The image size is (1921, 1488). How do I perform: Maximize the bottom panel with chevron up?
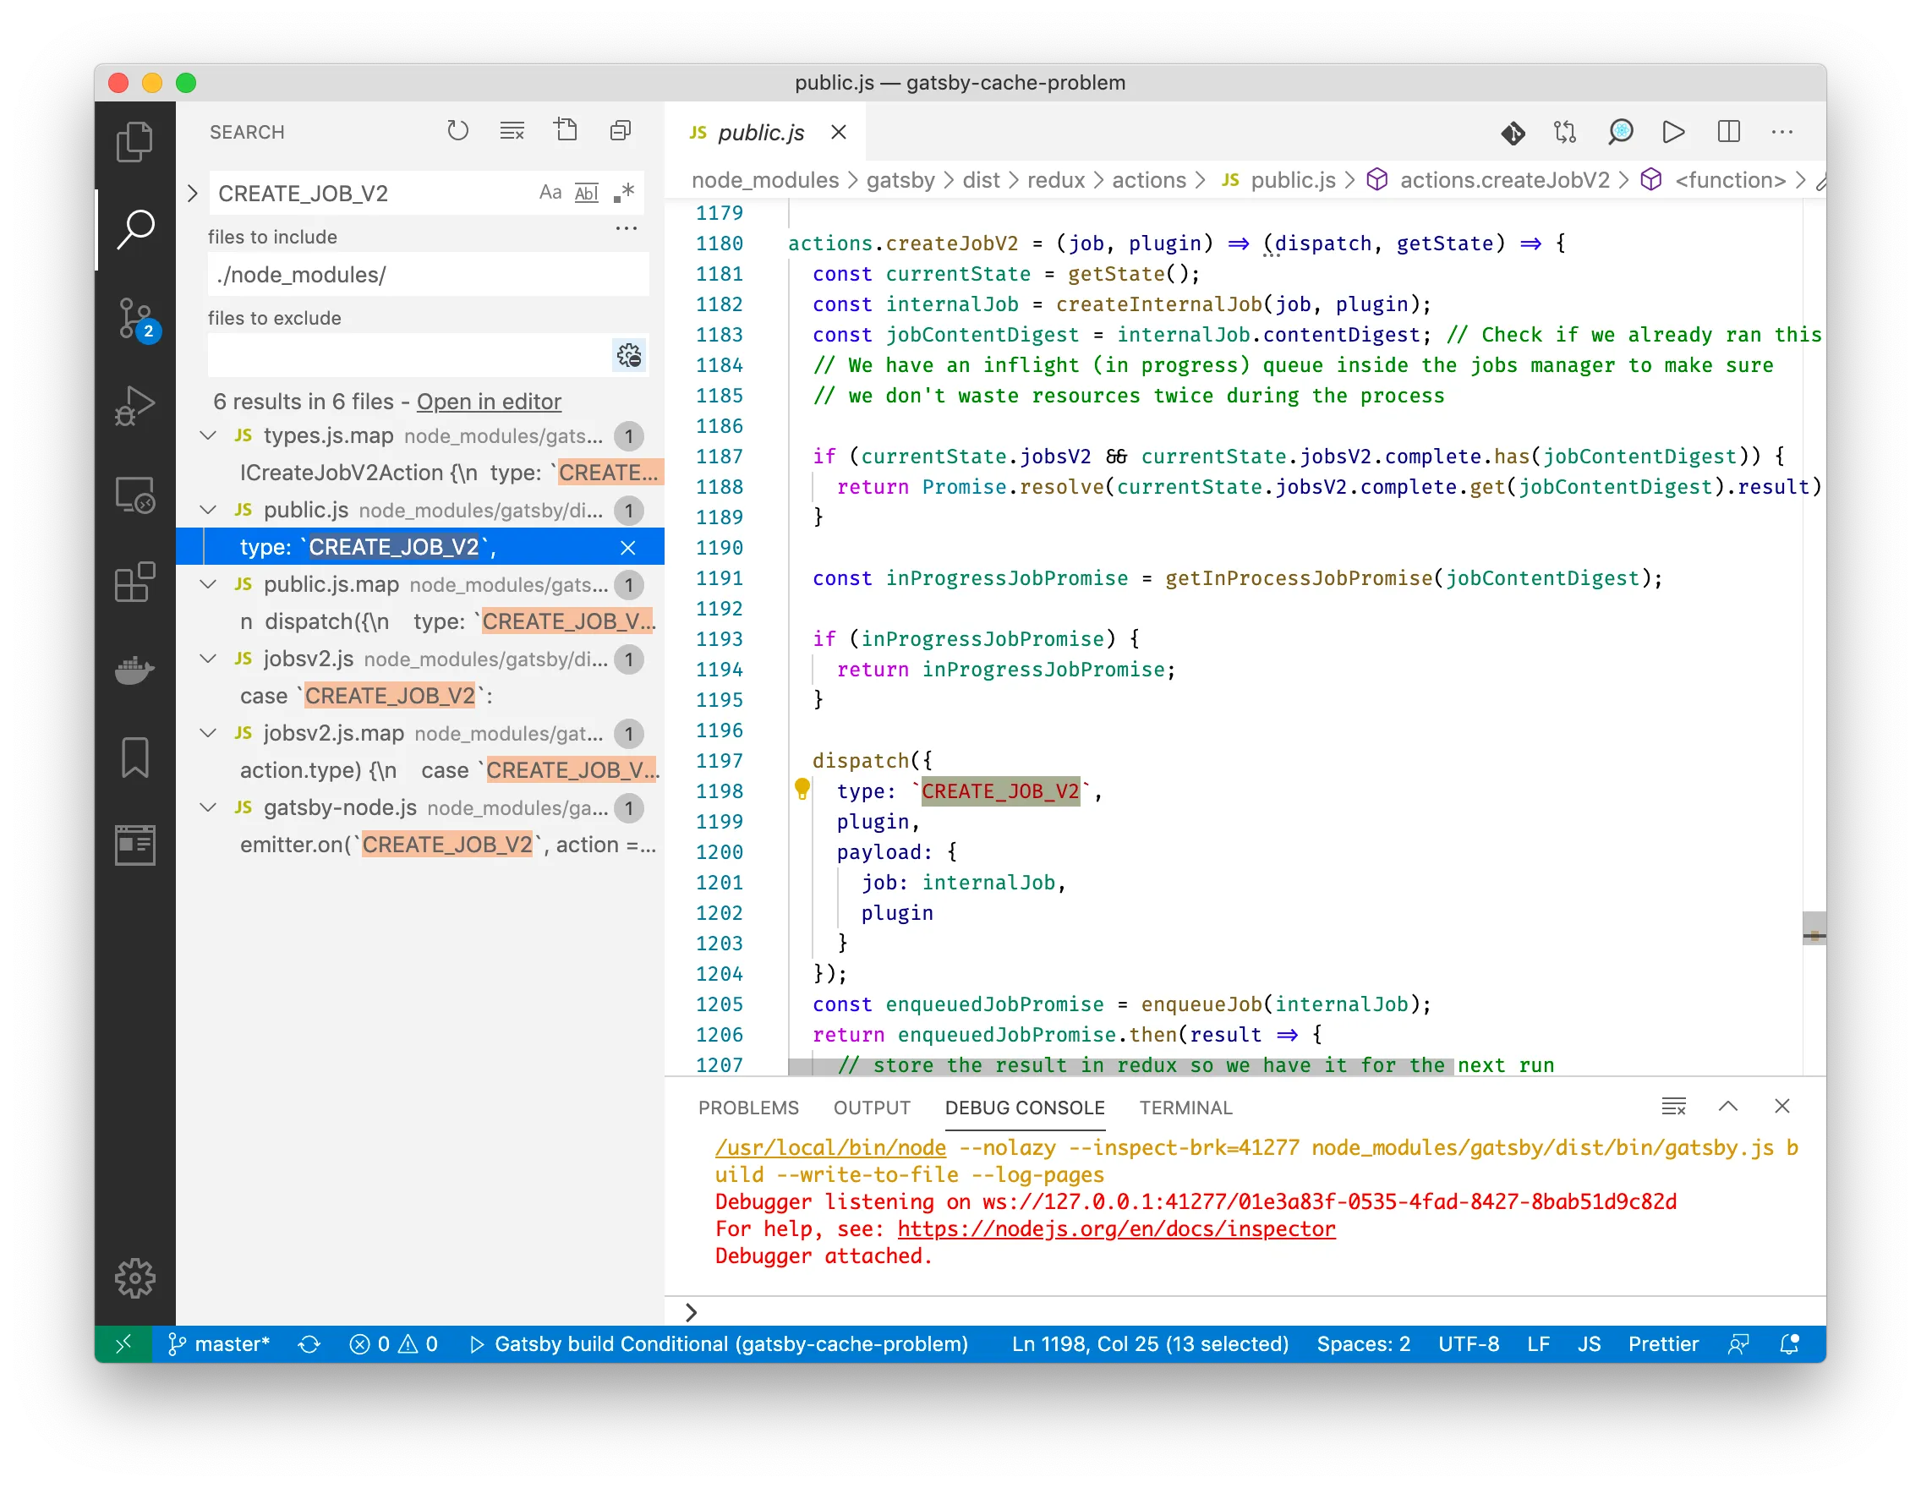tap(1727, 1107)
